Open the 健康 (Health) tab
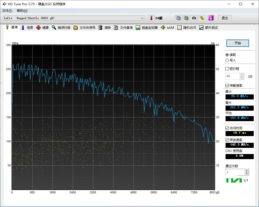 click(x=42, y=27)
